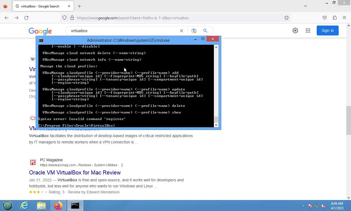Click the Syntax error register line
Viewport: 351px width, 211px height.
(82, 119)
